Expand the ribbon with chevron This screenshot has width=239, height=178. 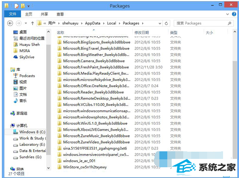click(227, 14)
